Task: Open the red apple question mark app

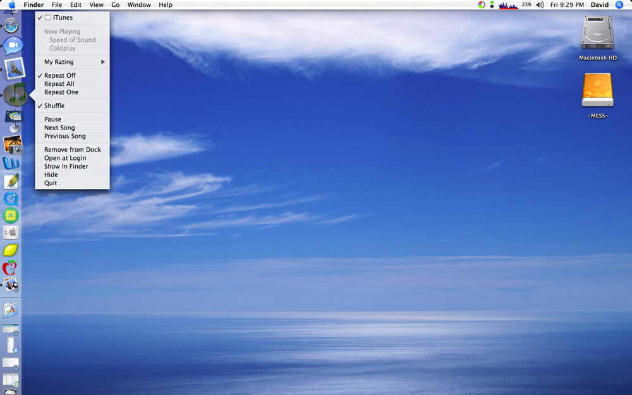Action: [x=11, y=267]
